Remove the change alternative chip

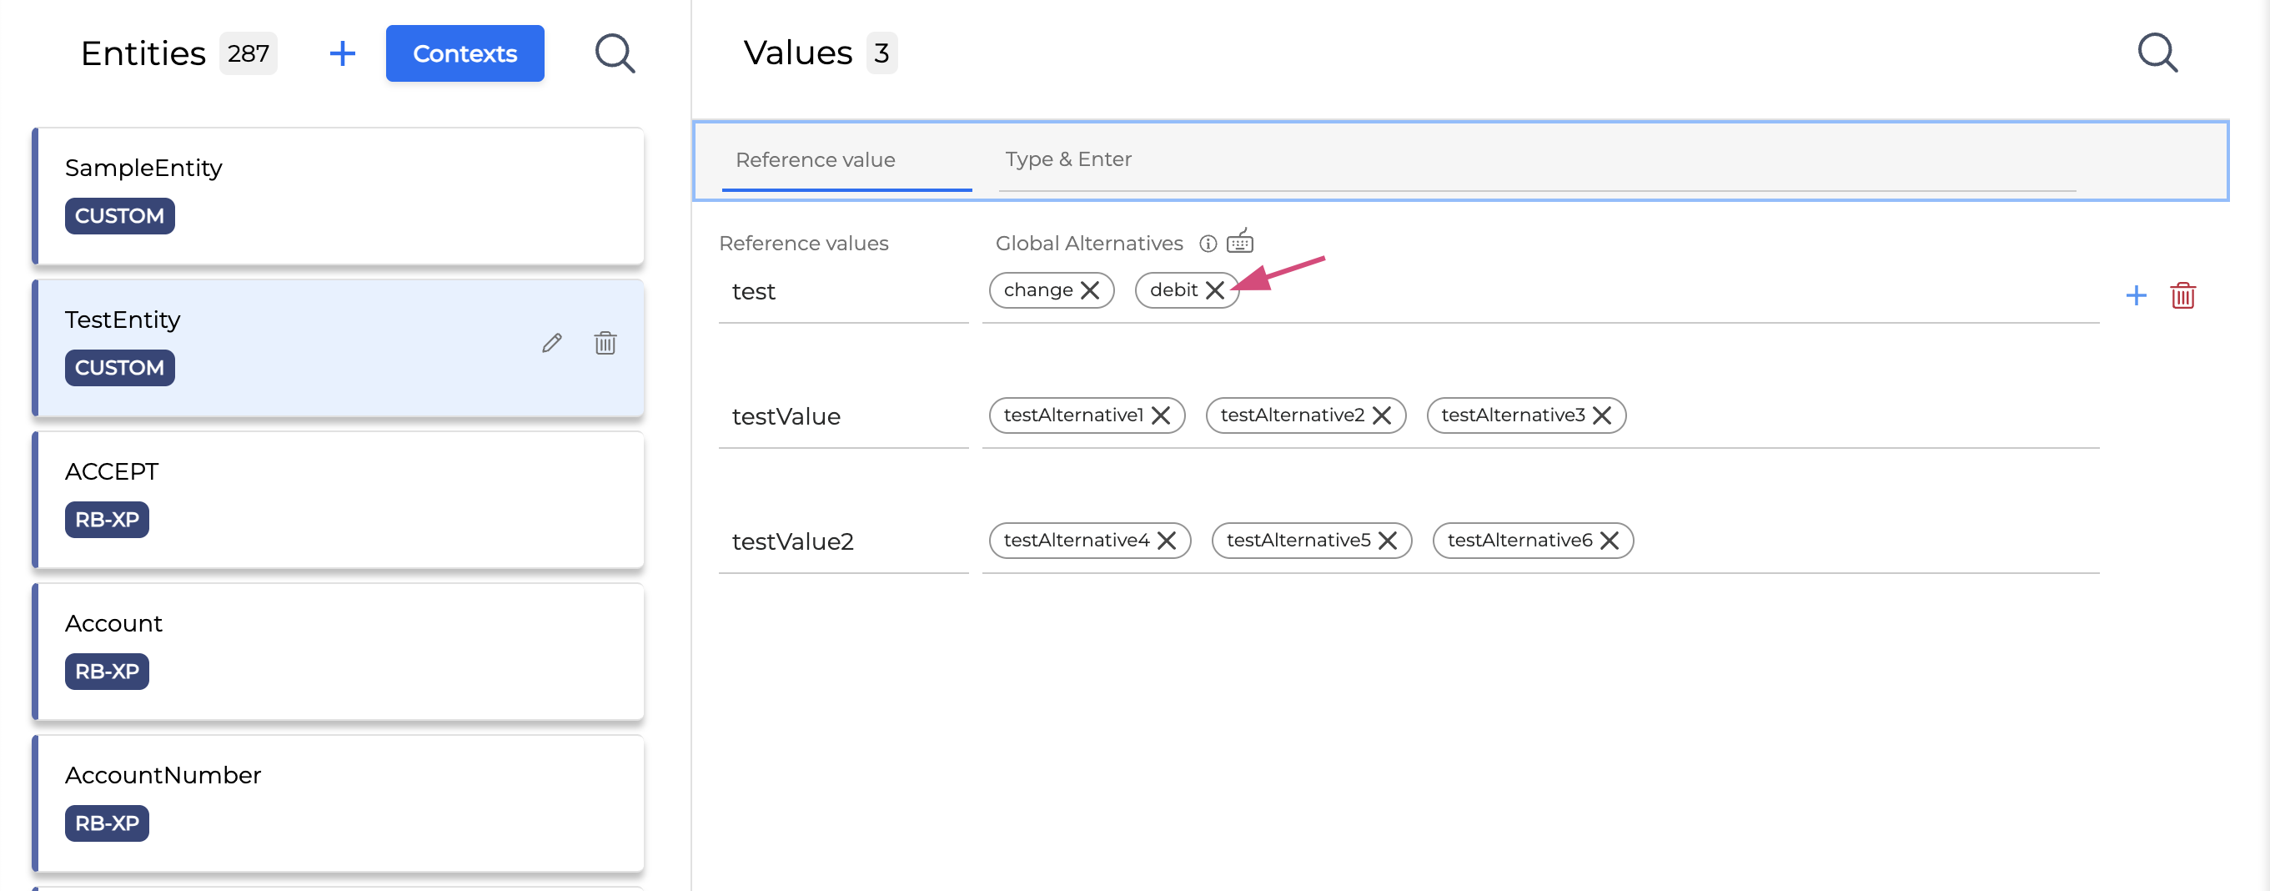click(x=1089, y=290)
